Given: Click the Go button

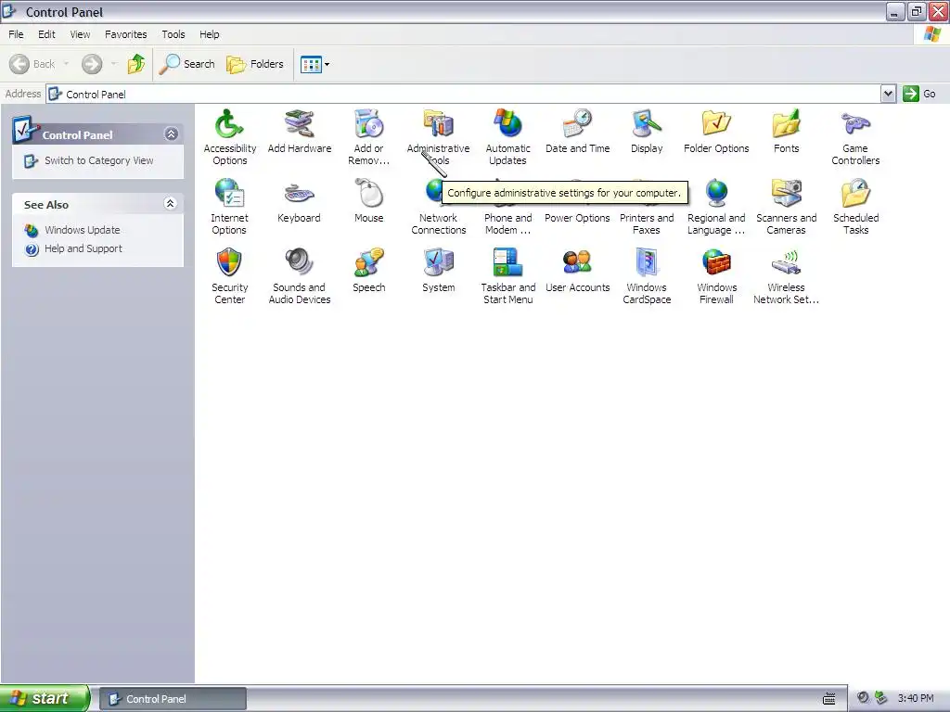Looking at the screenshot, I should tap(919, 94).
